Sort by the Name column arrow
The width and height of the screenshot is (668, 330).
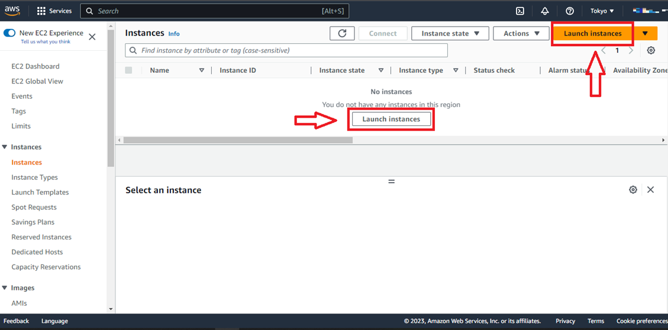pos(202,70)
